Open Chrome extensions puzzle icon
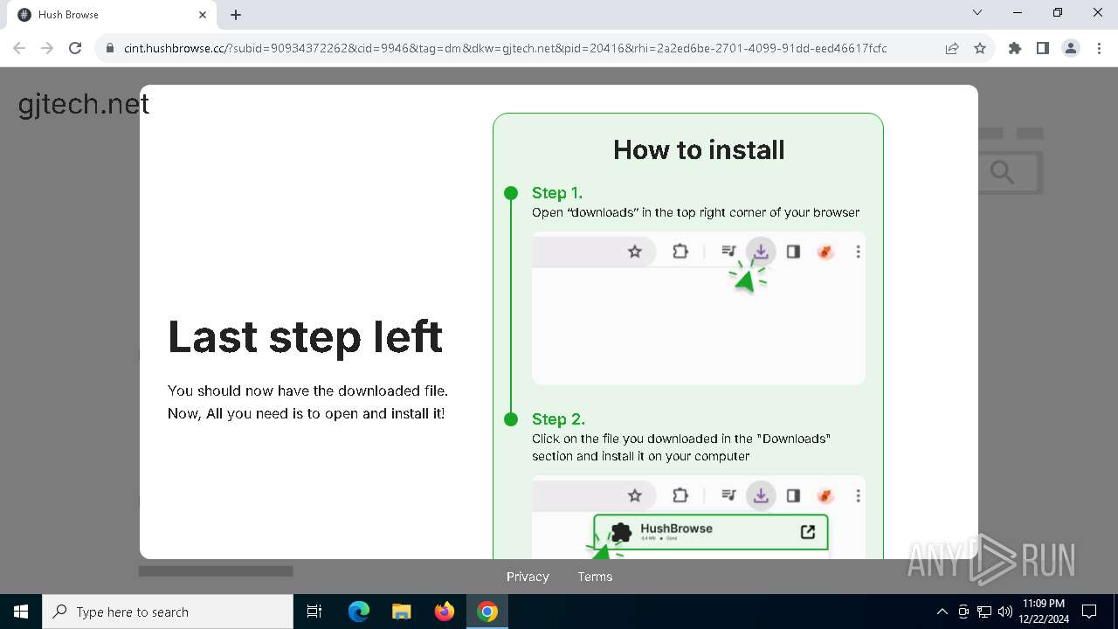1118x629 pixels. (x=1015, y=48)
